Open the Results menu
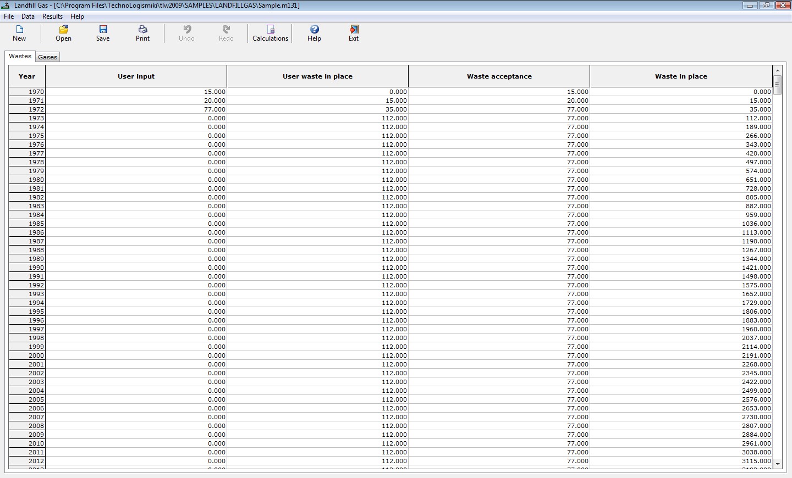This screenshot has height=478, width=792. click(x=52, y=16)
